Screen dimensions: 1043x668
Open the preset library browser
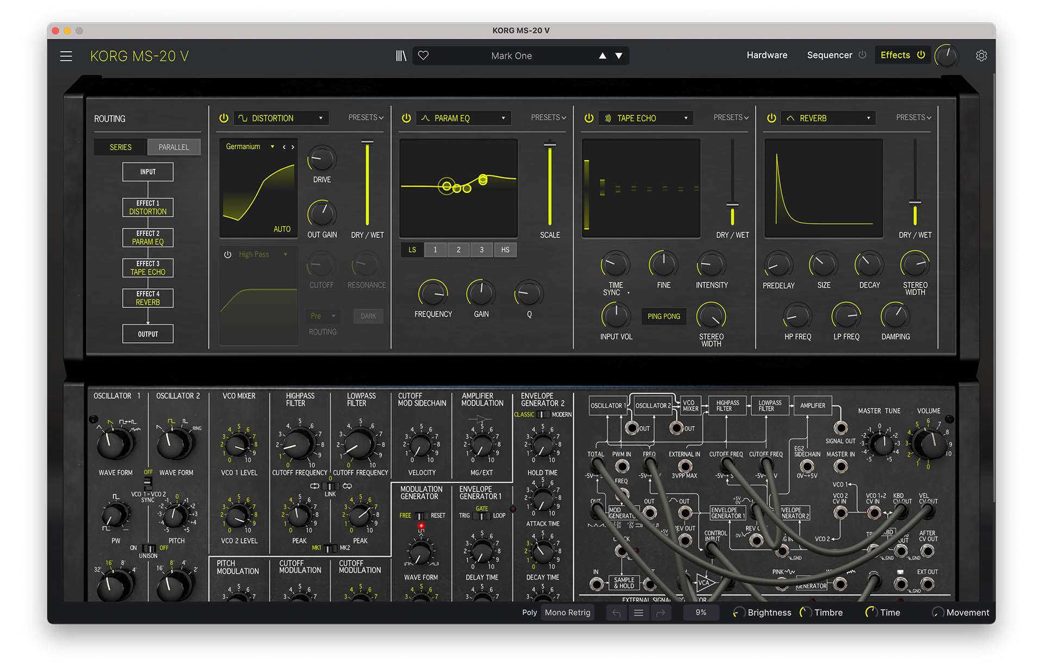coord(401,55)
